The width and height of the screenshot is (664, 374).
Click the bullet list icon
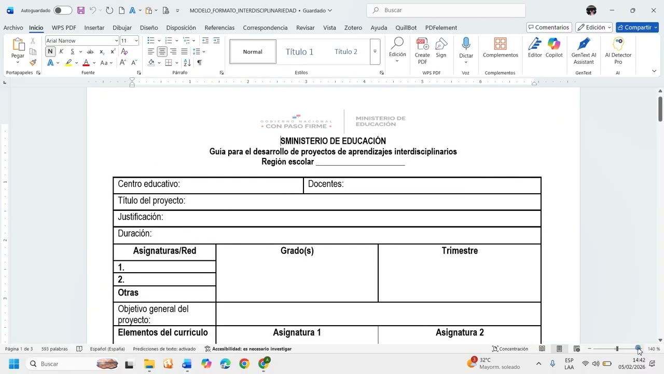(150, 41)
